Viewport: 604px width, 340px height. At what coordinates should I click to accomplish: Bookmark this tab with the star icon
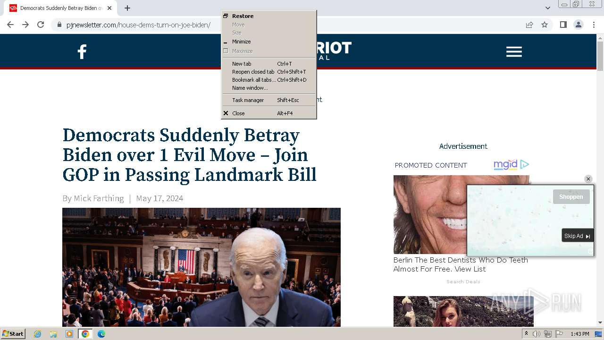(545, 25)
